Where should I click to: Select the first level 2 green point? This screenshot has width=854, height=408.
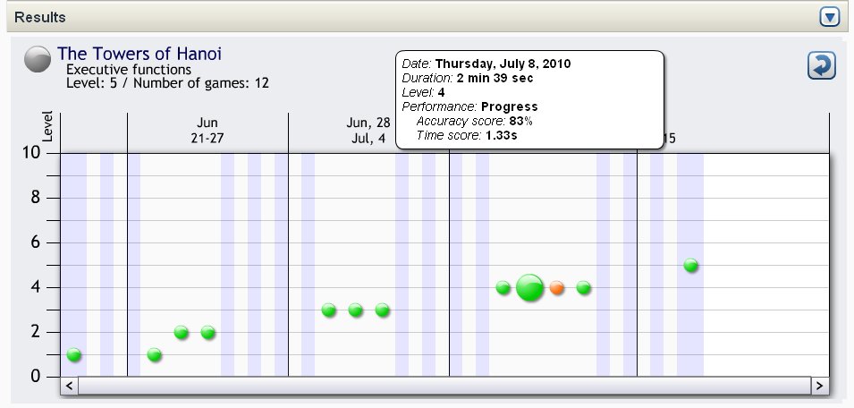click(x=182, y=332)
